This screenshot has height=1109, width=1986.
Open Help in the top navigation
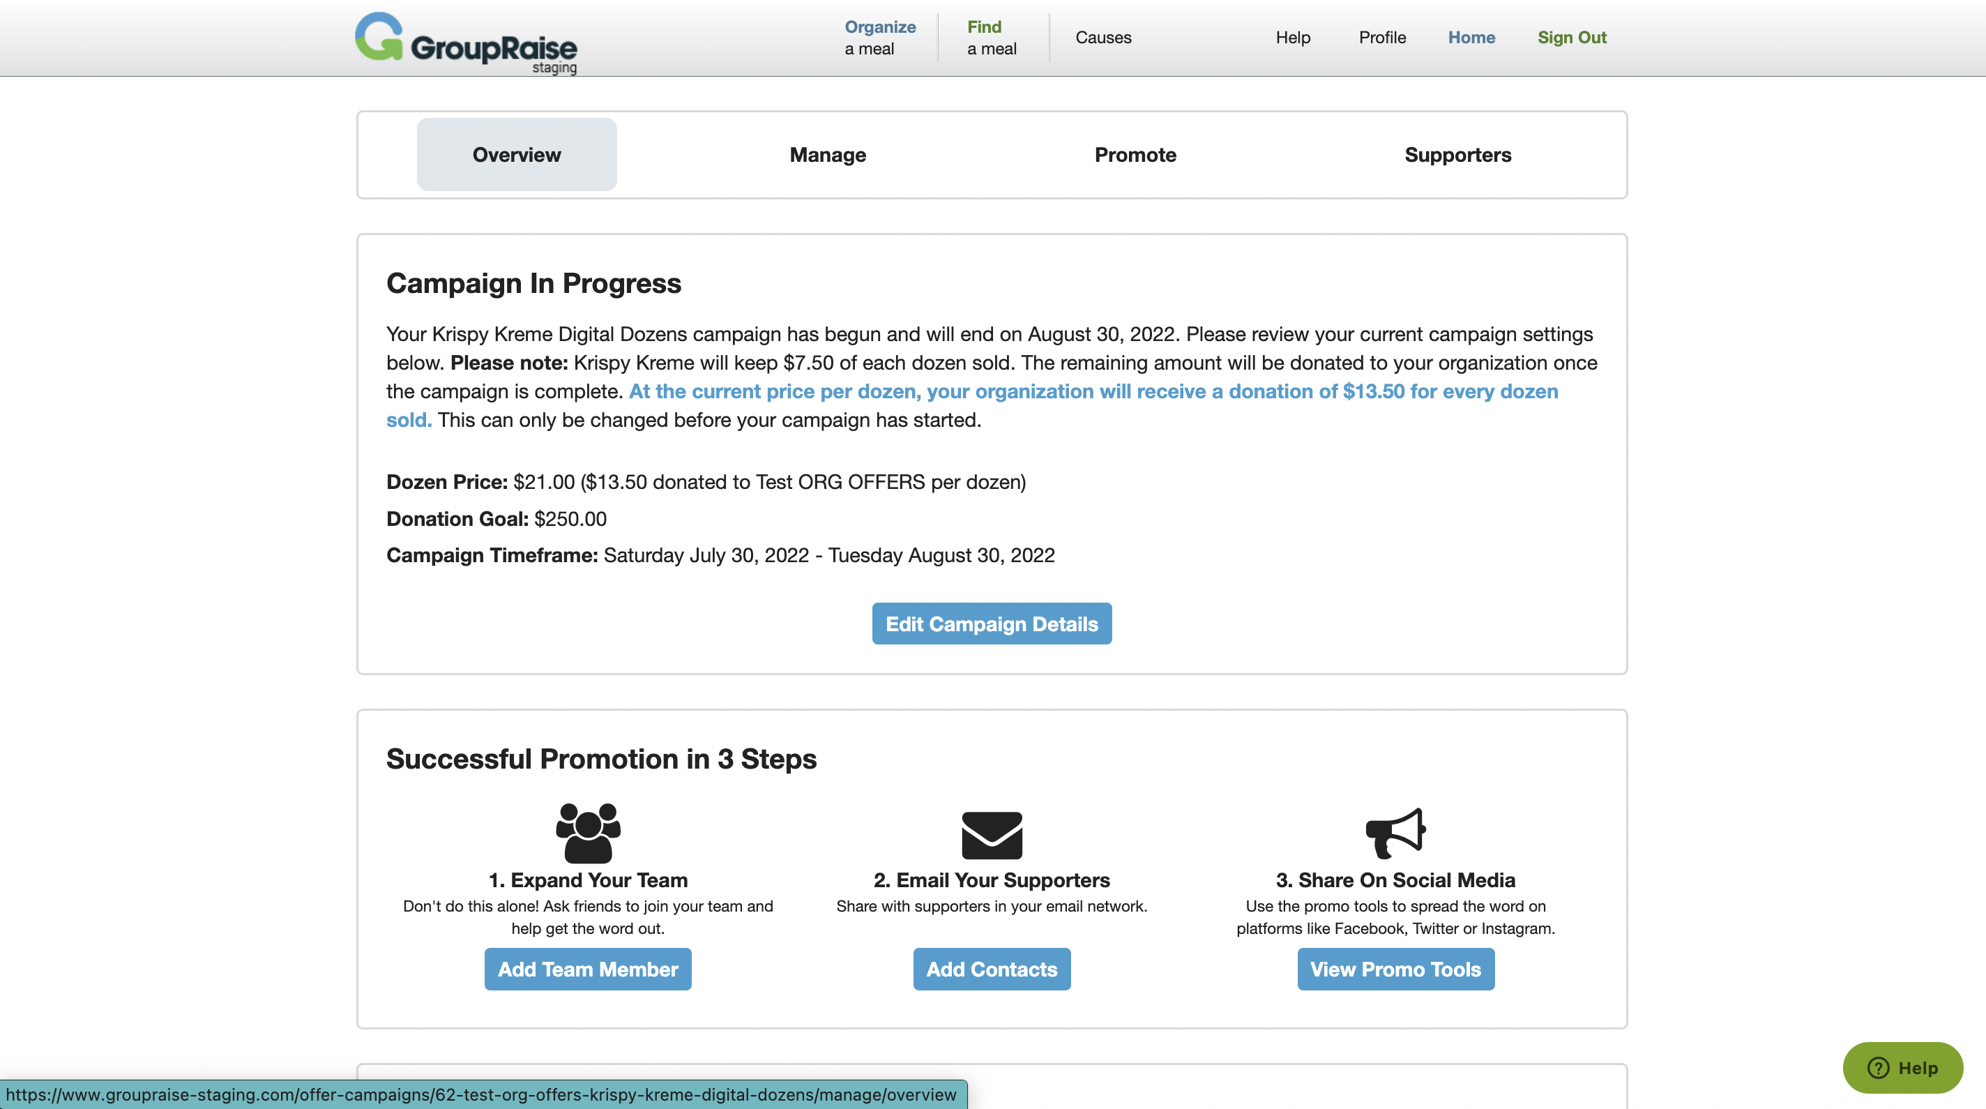coord(1293,37)
